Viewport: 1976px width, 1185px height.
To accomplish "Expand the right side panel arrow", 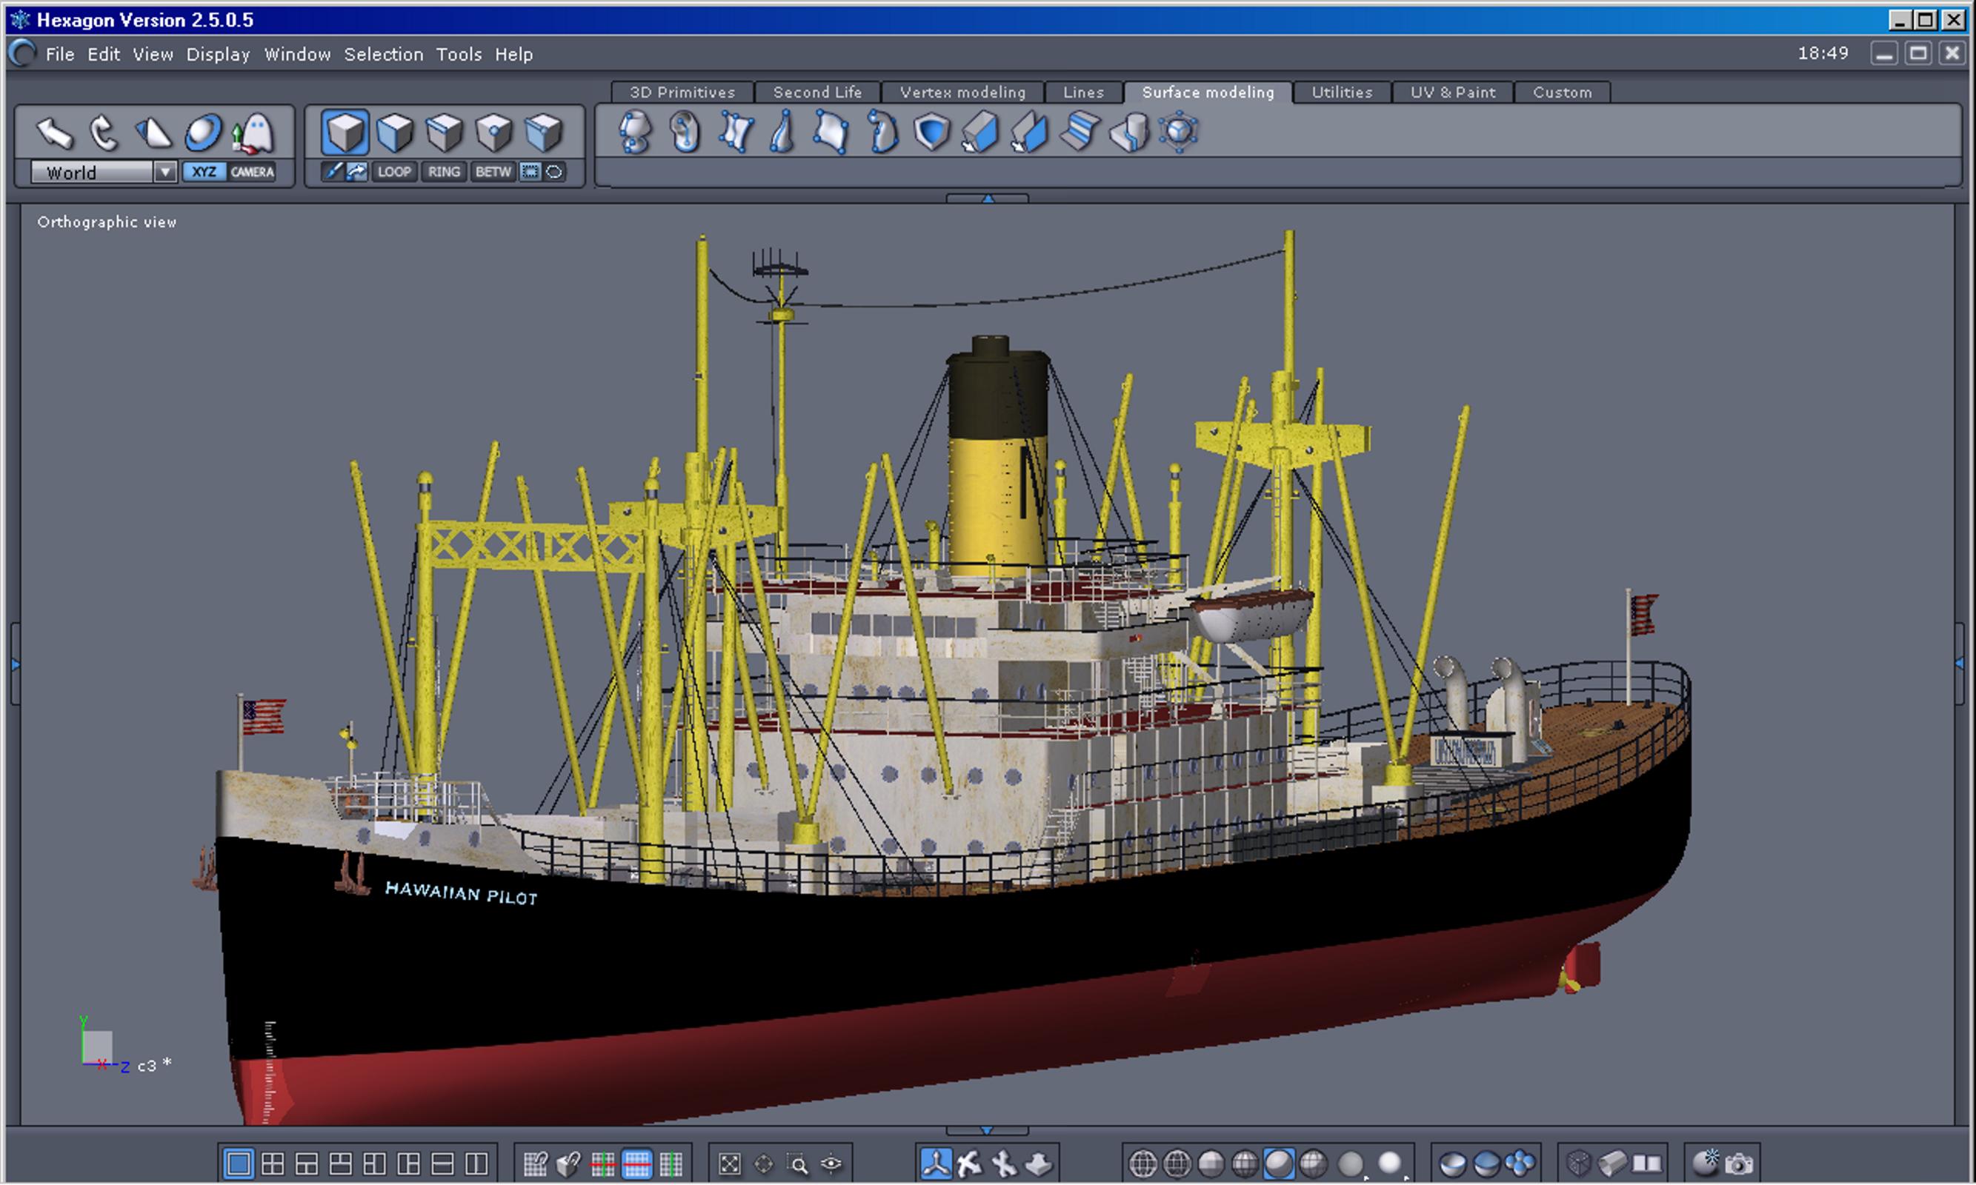I will [x=1959, y=664].
